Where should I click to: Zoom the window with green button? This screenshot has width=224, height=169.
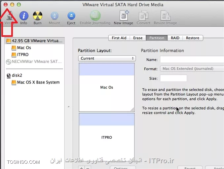[x=19, y=5]
